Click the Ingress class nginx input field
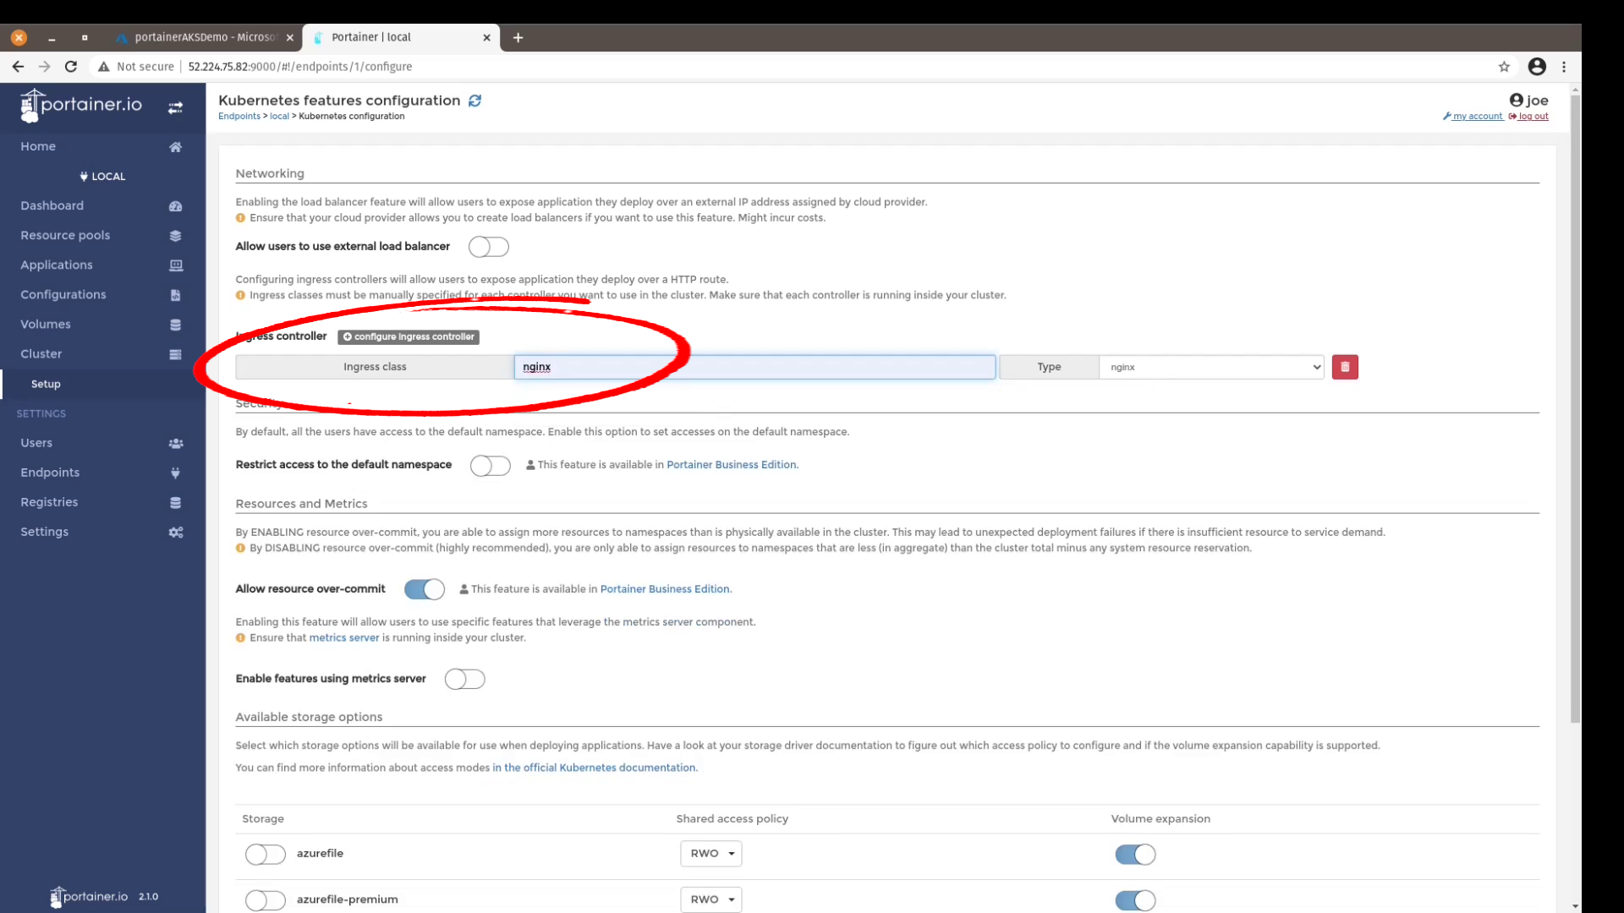Screen dimensions: 1624x913 click(x=754, y=367)
